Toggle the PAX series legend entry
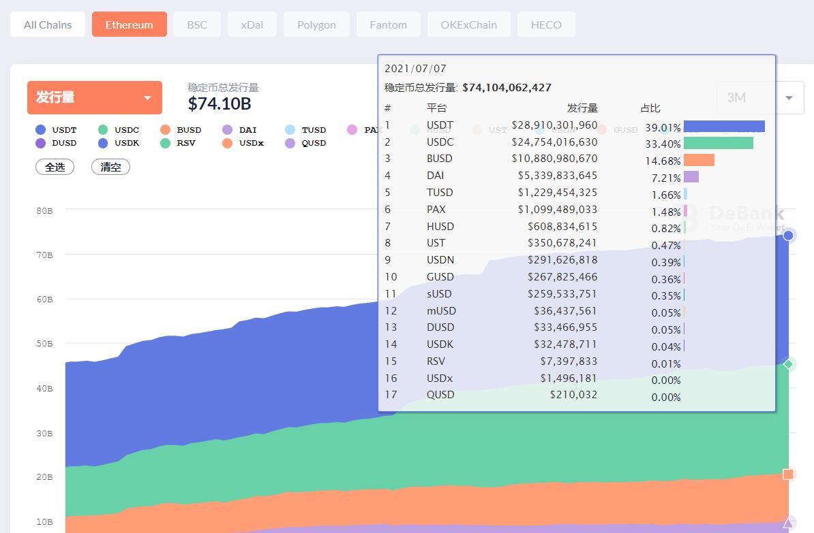The width and height of the screenshot is (814, 533). pyautogui.click(x=352, y=130)
